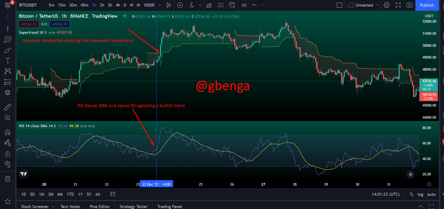Switch to the 15m timeframe
This screenshot has width=444, height=209.
click(x=62, y=5)
